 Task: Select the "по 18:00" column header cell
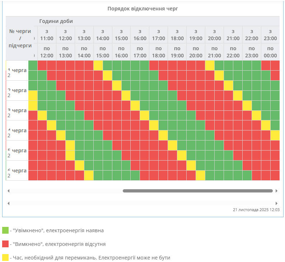tap(158, 52)
